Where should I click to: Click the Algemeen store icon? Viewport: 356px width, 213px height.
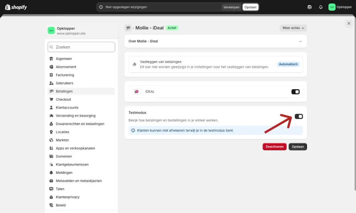coord(51,59)
